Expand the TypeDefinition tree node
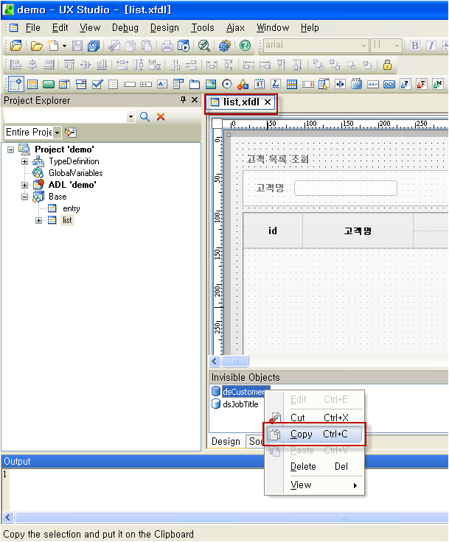The image size is (449, 542). pos(25,161)
